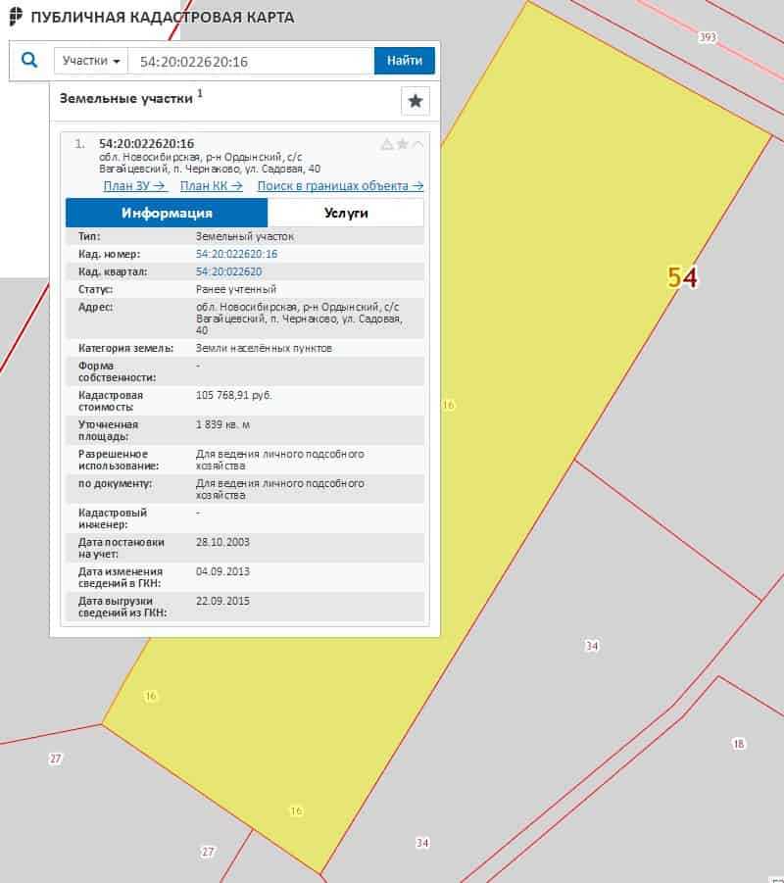Screen dimensions: 784x883
Task: Click the small star in result row
Action: pyautogui.click(x=402, y=145)
